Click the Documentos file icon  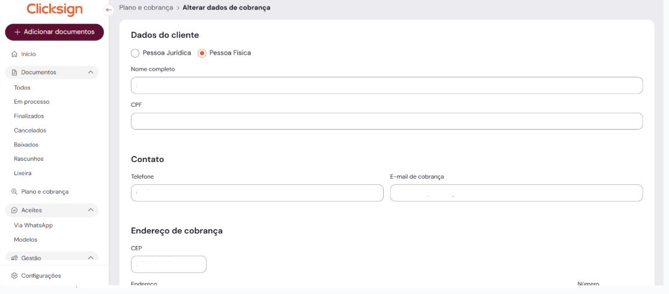[14, 73]
